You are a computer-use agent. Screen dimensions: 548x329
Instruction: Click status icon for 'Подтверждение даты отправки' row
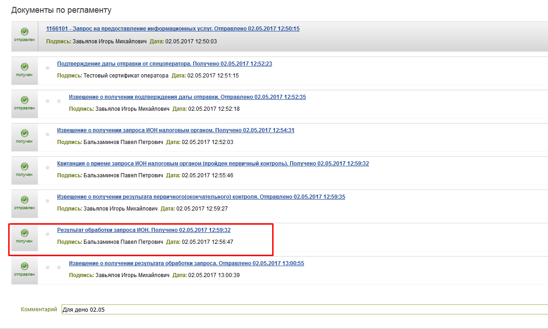(25, 67)
